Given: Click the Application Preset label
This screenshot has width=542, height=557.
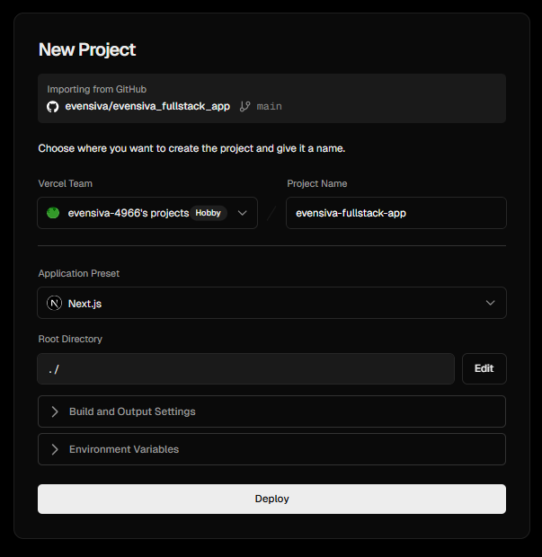Looking at the screenshot, I should (x=79, y=273).
